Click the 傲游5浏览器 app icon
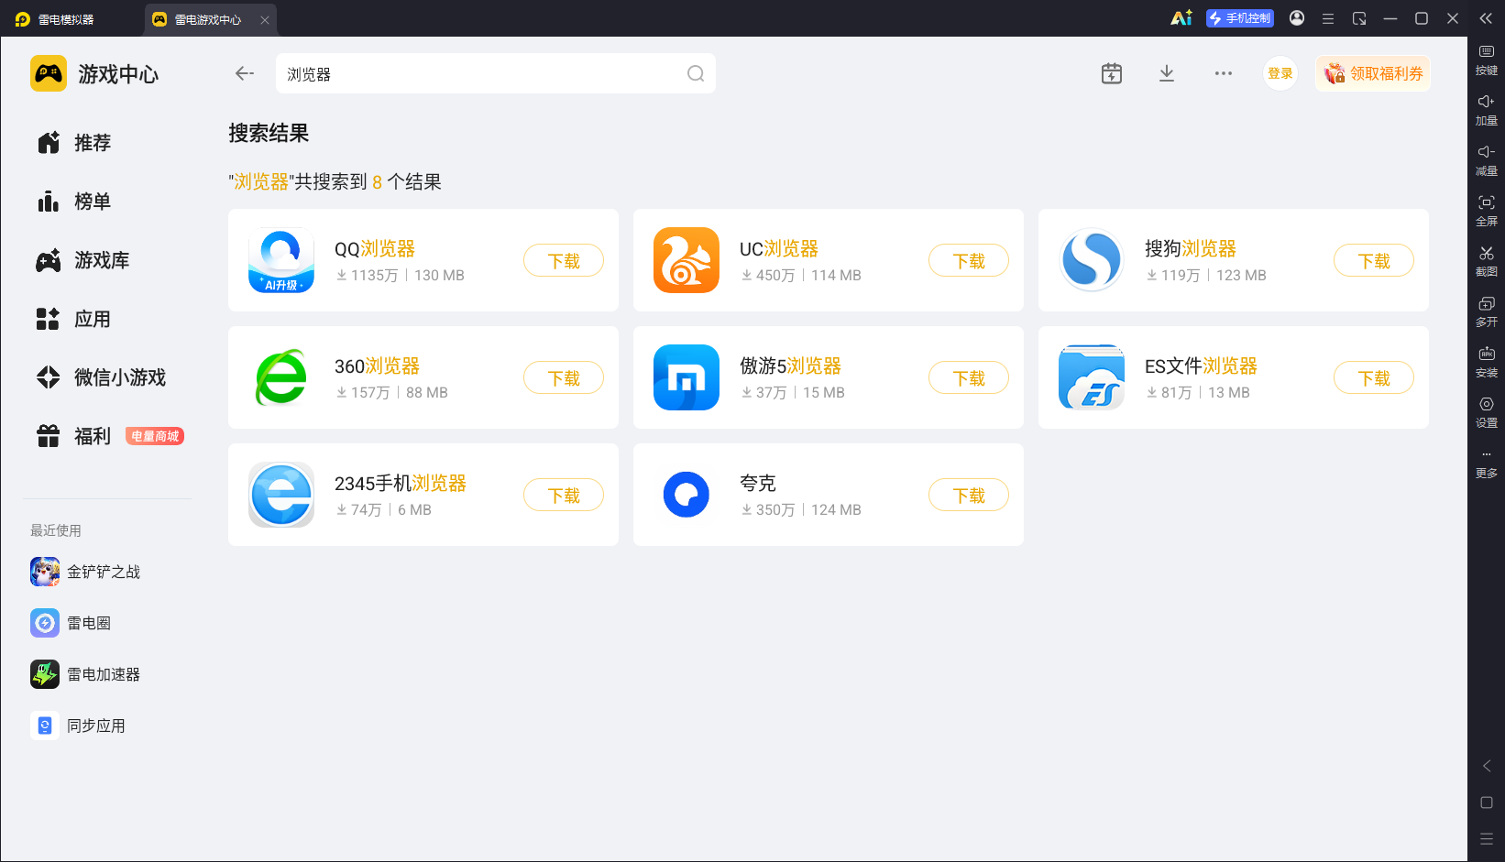The height and width of the screenshot is (862, 1505). pyautogui.click(x=687, y=377)
